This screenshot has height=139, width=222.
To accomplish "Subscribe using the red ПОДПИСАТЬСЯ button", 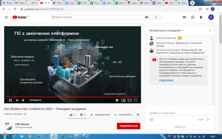I will tap(128, 126).
